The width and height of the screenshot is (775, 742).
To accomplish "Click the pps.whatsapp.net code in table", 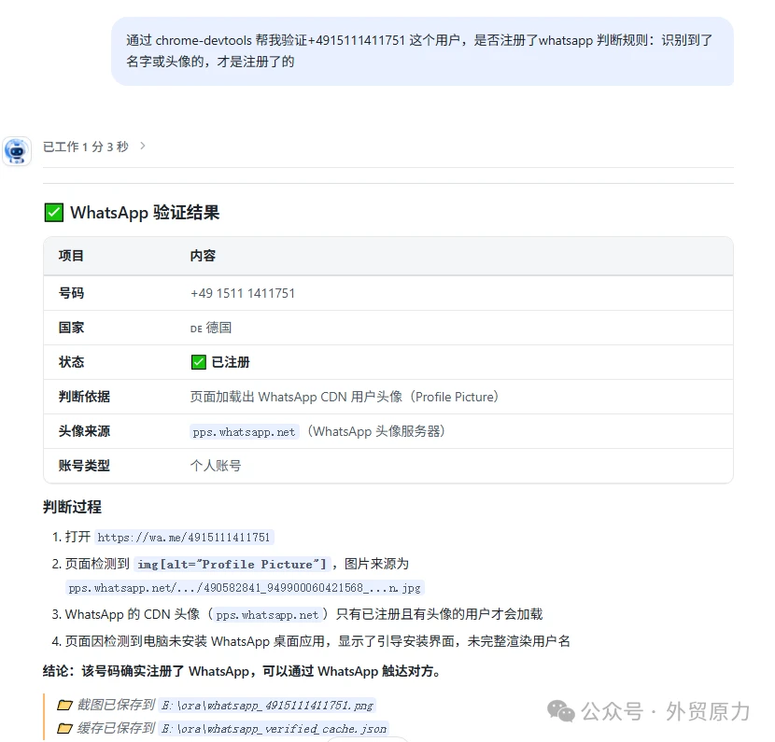I will coord(244,432).
